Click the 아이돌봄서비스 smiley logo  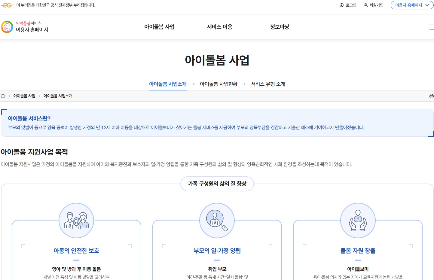click(x=7, y=27)
